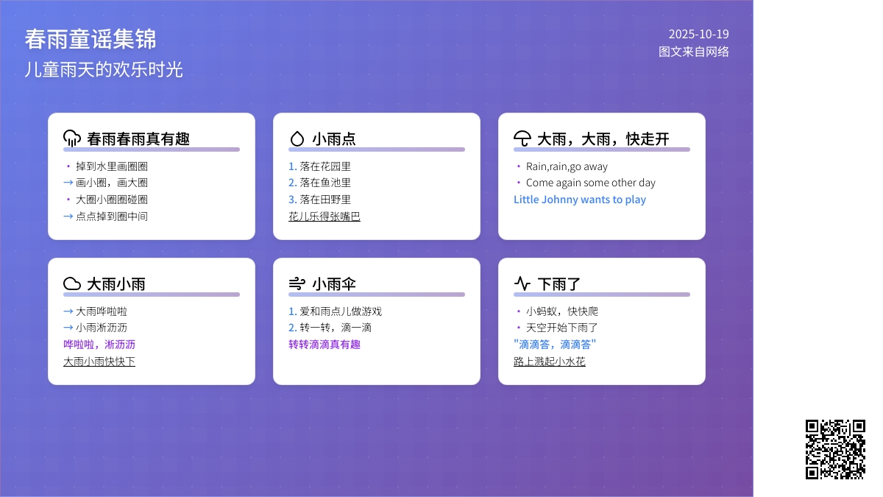Click the underlined text 路上溅起小水花
This screenshot has width=883, height=497.
tap(550, 362)
